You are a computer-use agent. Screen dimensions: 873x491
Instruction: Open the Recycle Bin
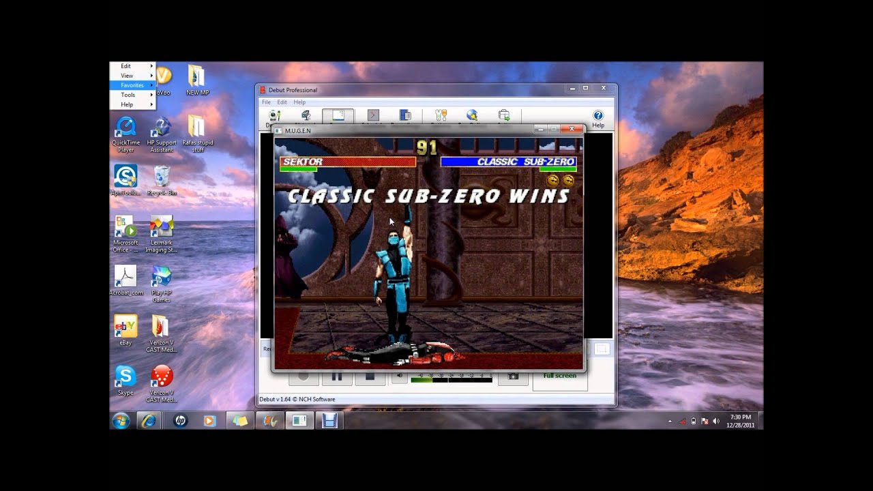pos(162,180)
